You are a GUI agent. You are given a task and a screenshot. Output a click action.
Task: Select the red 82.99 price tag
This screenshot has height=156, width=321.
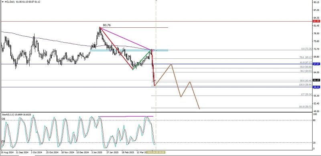tap(317, 21)
